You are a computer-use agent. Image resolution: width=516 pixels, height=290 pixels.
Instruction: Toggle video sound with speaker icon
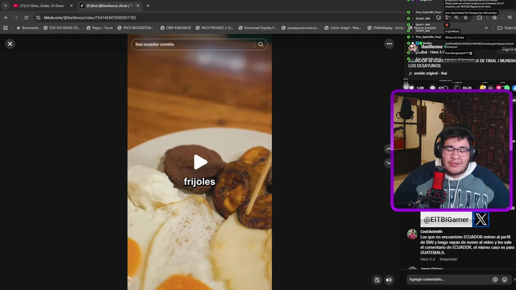[389, 280]
